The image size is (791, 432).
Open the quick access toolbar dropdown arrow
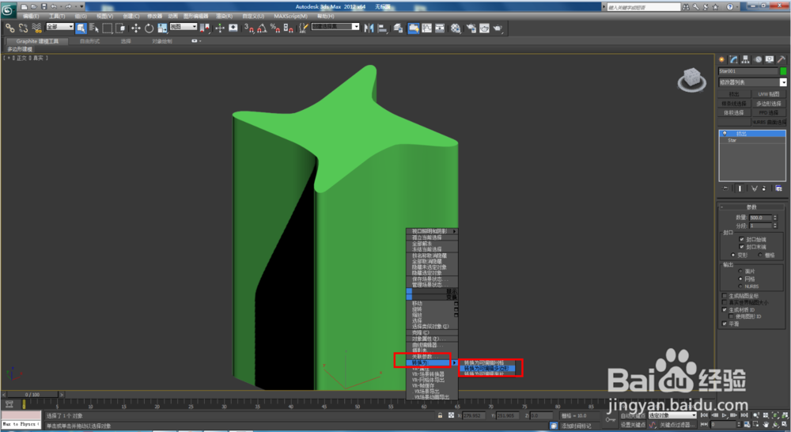coord(81,6)
